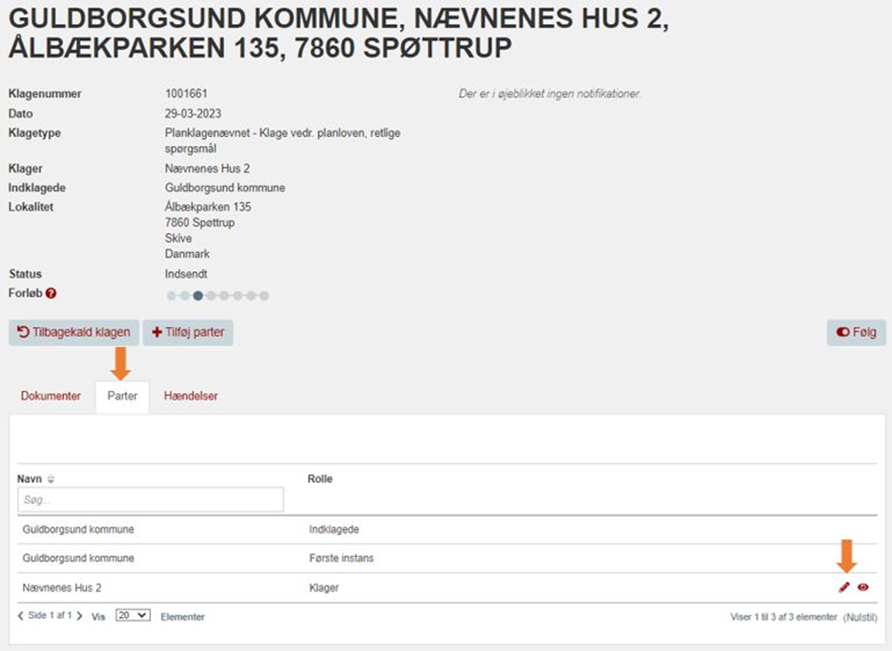Focus the Søg name search field
Screen dimensions: 892x651
tap(151, 500)
